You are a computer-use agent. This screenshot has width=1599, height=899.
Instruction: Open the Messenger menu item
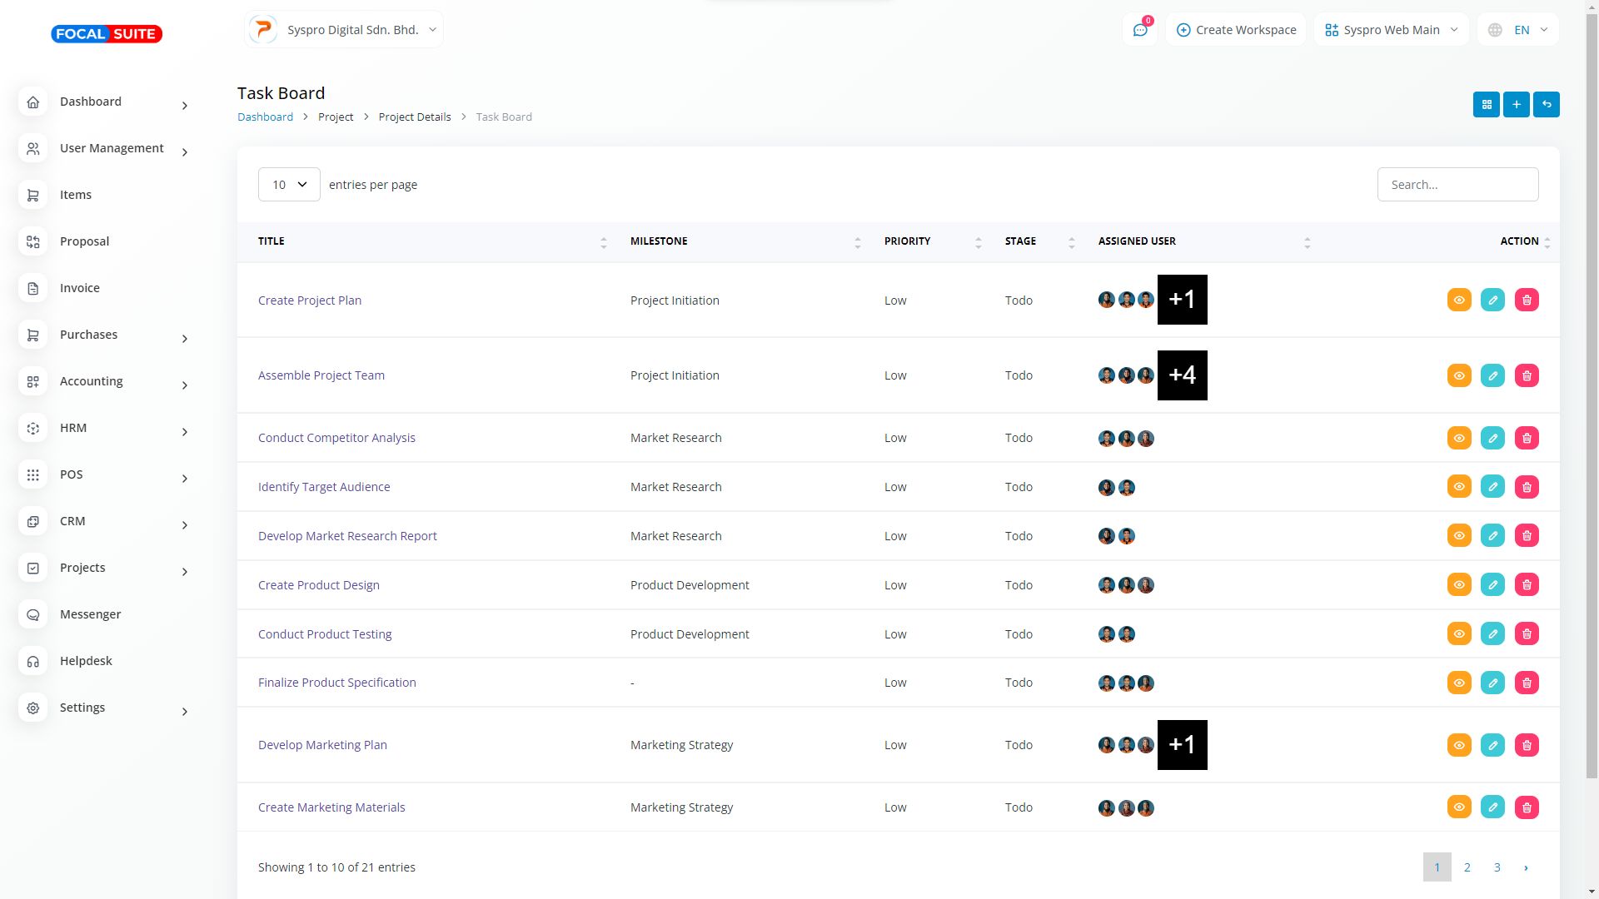coord(90,614)
